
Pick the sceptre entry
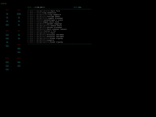coord(41,40)
